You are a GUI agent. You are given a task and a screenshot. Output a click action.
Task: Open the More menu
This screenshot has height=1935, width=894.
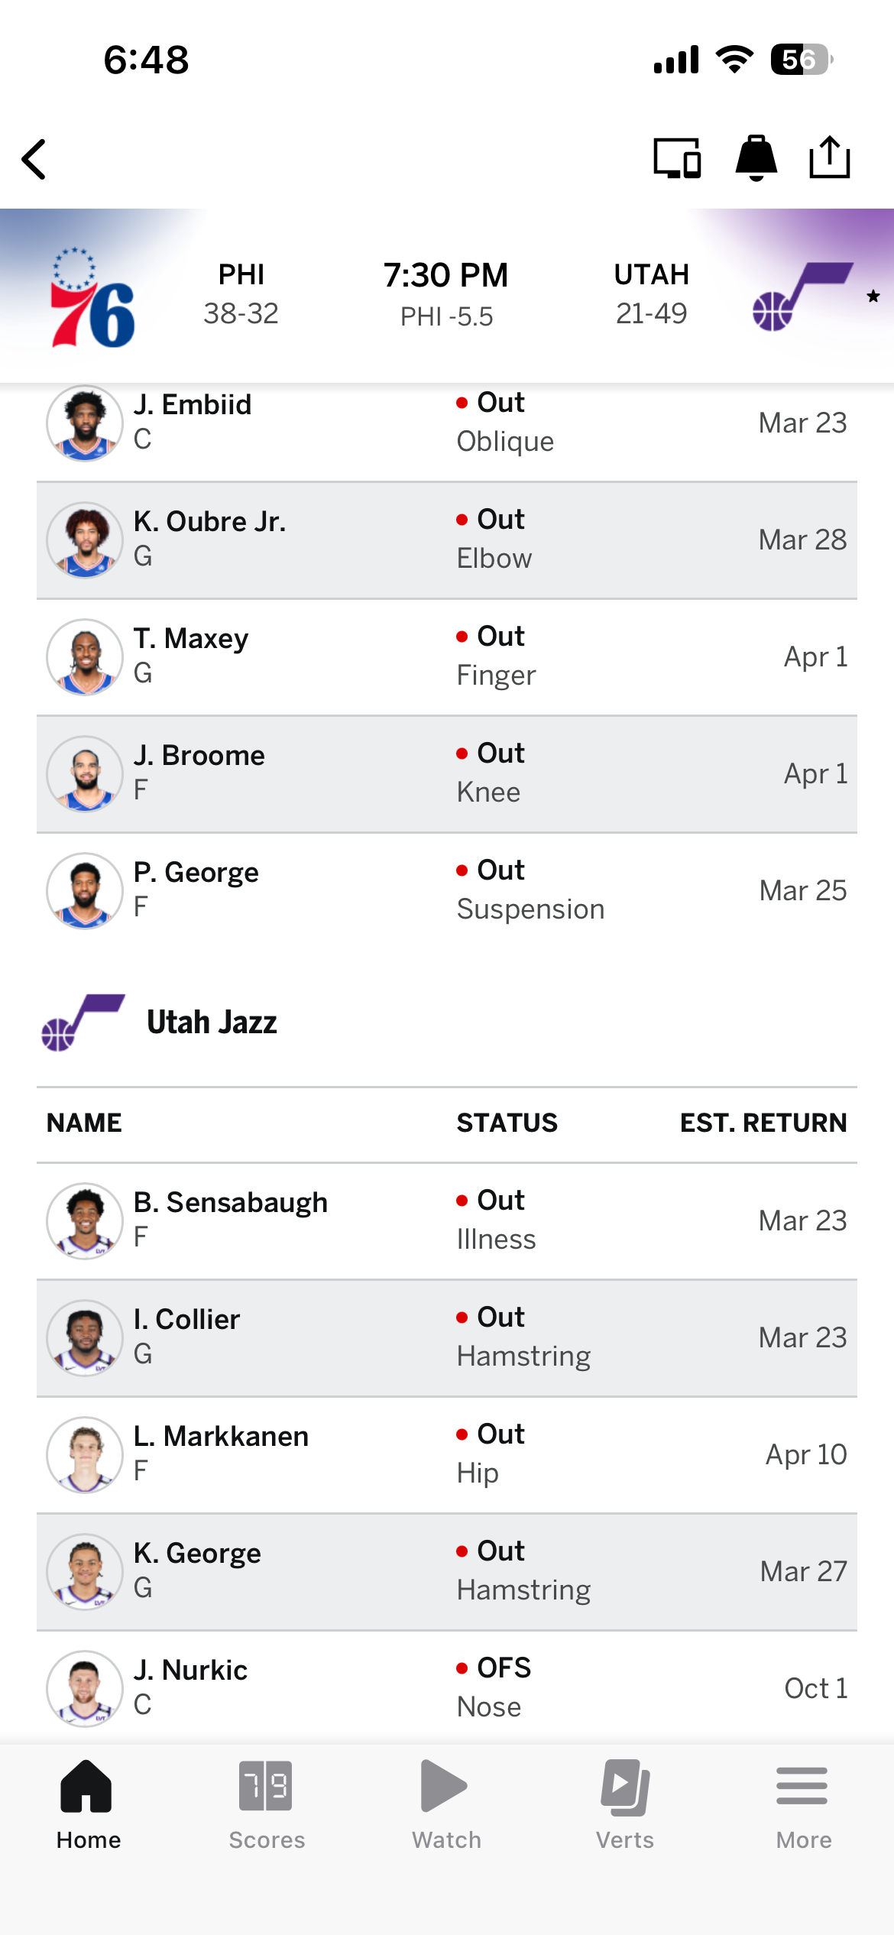803,1805
